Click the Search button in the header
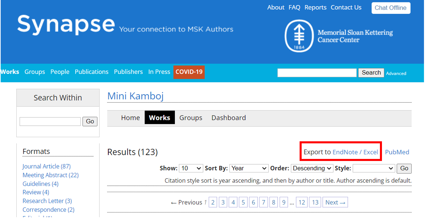The width and height of the screenshot is (425, 224). (x=371, y=73)
